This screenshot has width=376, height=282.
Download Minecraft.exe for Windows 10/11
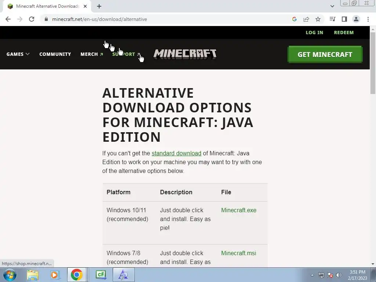239,210
